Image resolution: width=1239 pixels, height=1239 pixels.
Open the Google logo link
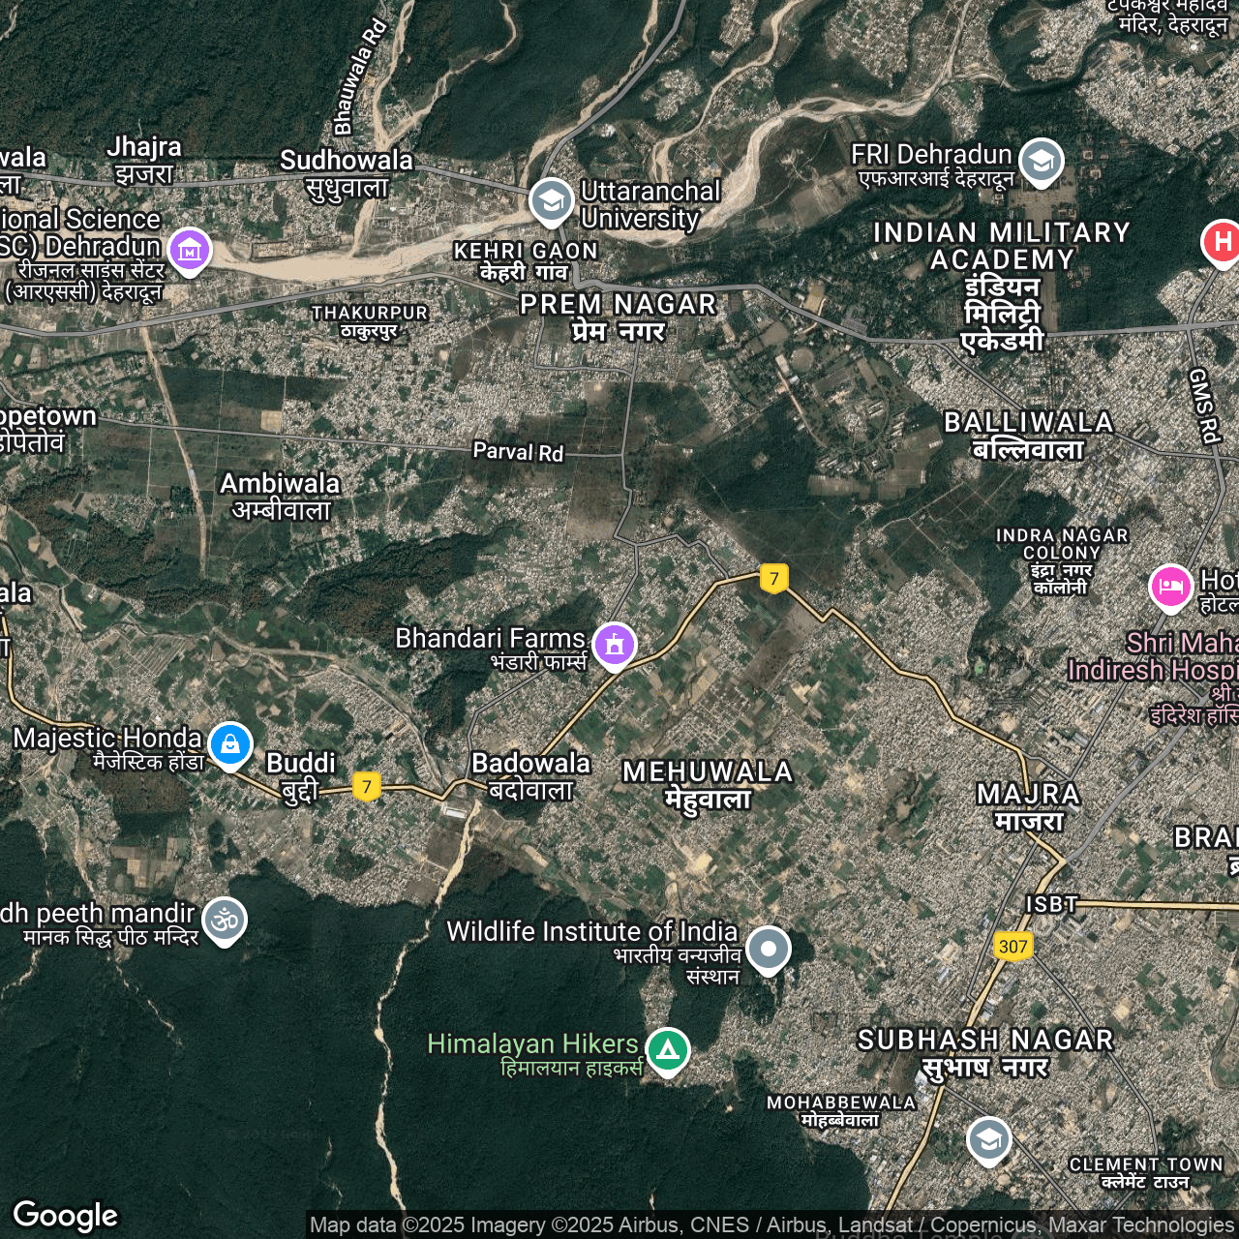pos(66,1215)
